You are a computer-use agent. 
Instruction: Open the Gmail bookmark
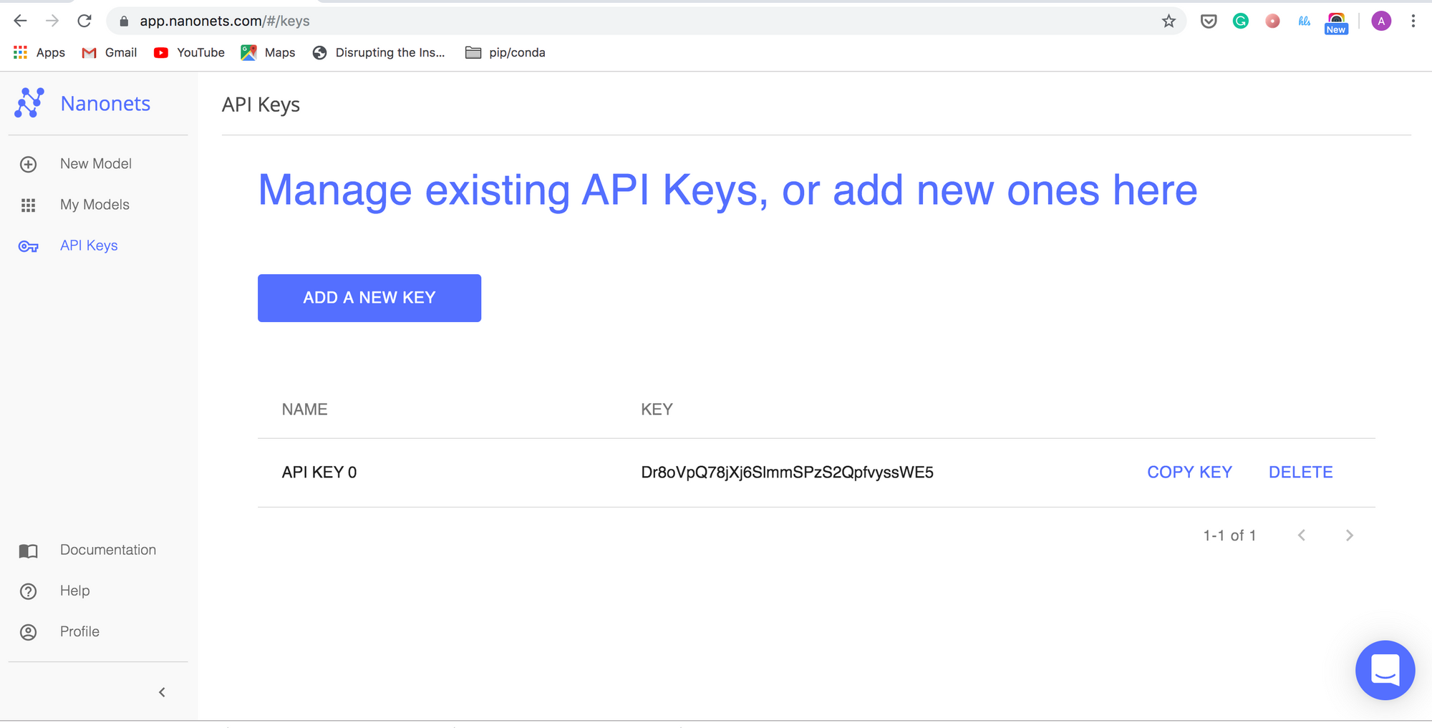coord(110,52)
